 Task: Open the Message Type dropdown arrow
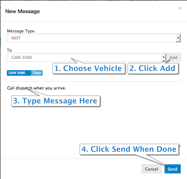(178, 38)
